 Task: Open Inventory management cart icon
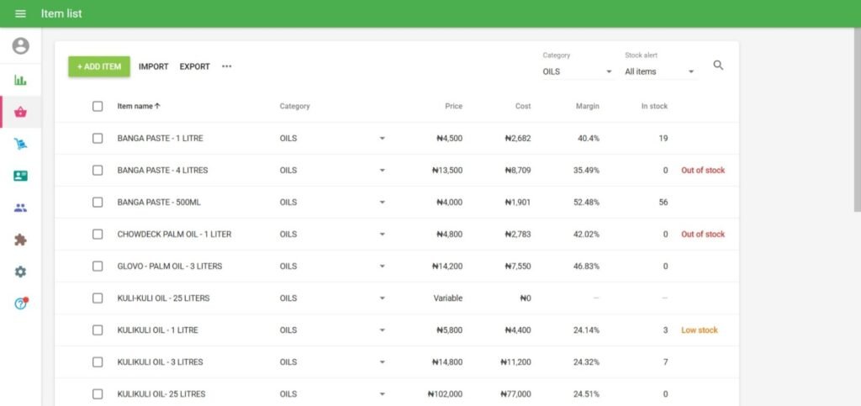point(20,144)
